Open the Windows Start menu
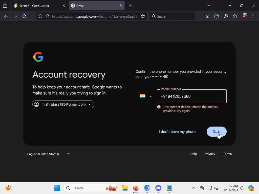Screen dimensions: 259x194 pos(57,188)
